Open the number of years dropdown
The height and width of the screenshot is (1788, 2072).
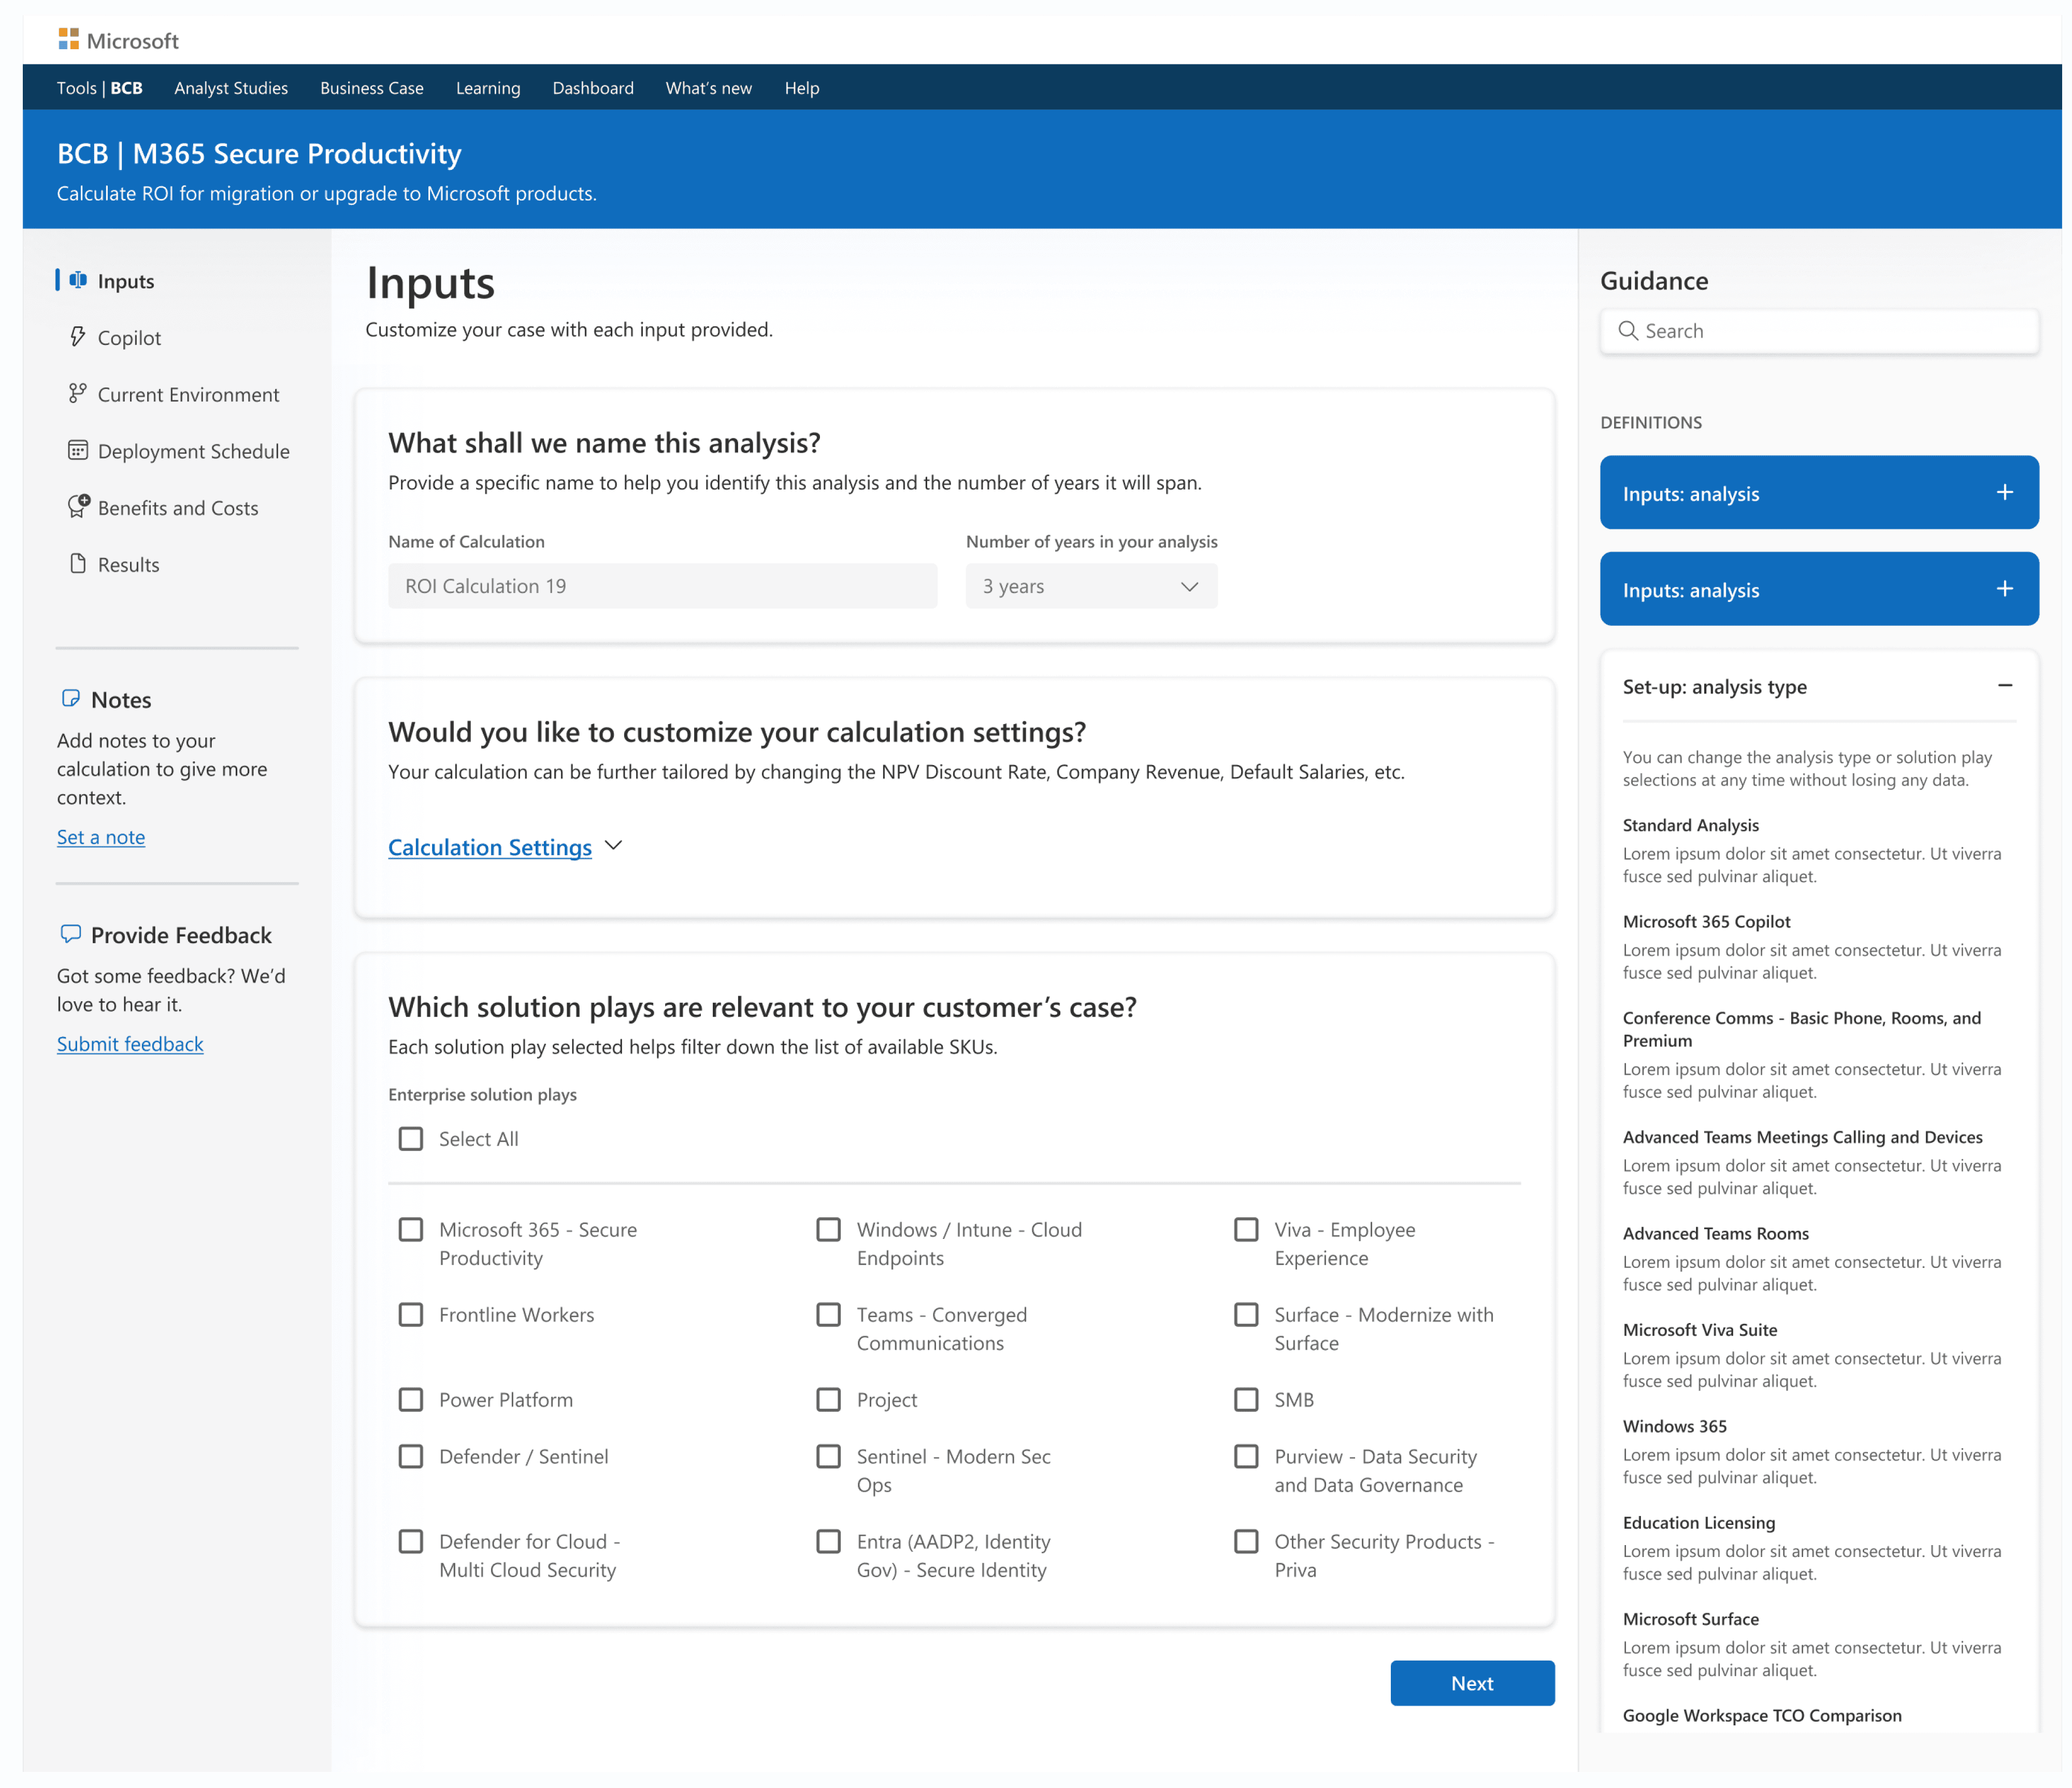click(x=1091, y=586)
